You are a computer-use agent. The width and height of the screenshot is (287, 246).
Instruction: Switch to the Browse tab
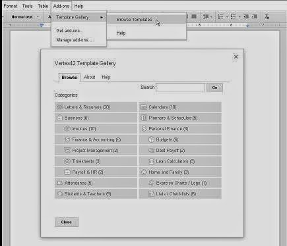pyautogui.click(x=69, y=78)
